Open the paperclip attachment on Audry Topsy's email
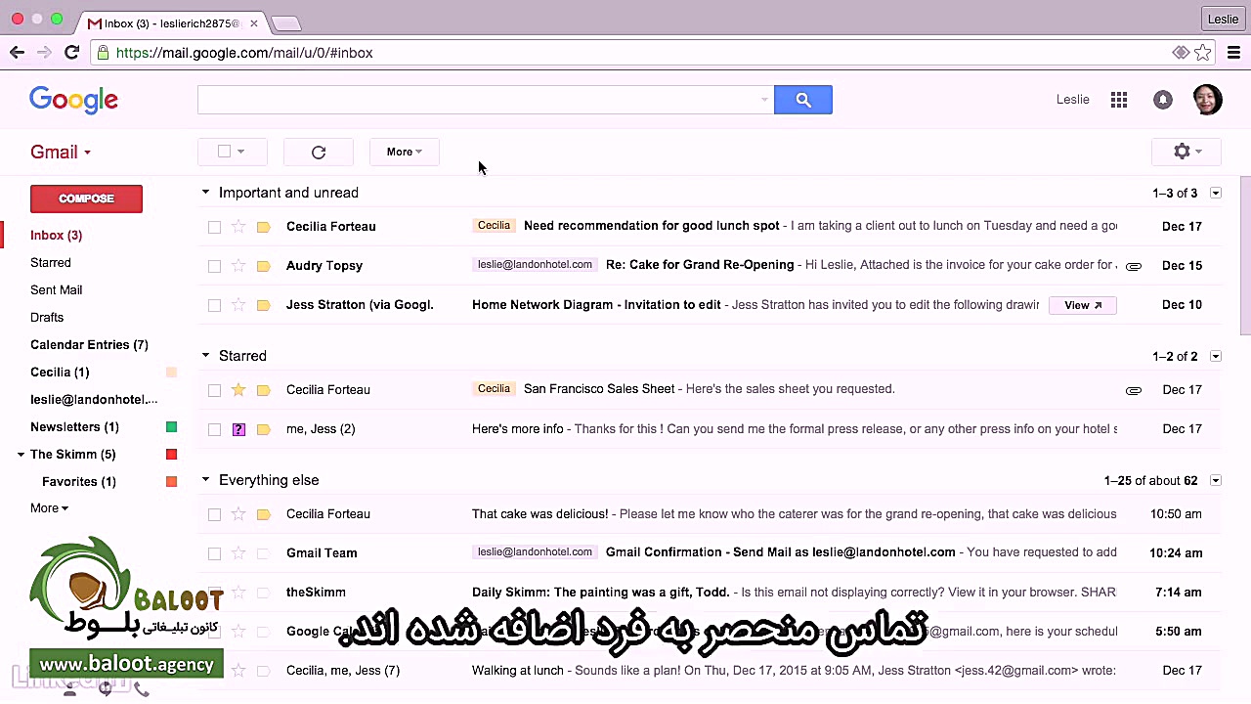Screen dimensions: 1251x704 (x=1133, y=265)
